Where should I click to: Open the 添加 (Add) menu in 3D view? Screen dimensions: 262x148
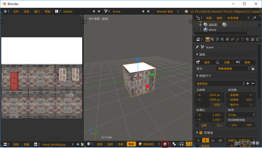point(121,144)
